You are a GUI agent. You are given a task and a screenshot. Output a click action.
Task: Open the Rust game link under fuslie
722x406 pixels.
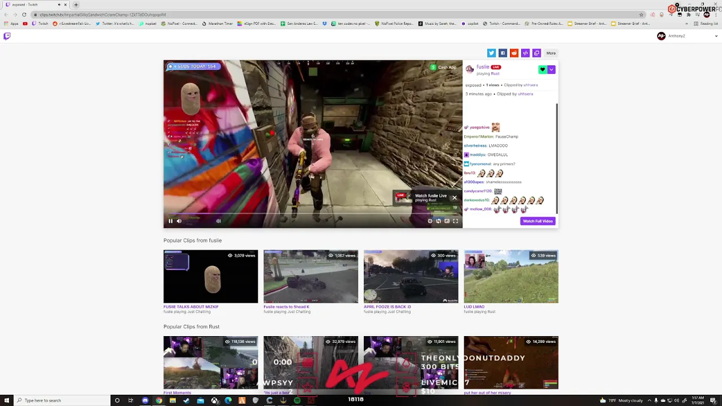tap(495, 73)
